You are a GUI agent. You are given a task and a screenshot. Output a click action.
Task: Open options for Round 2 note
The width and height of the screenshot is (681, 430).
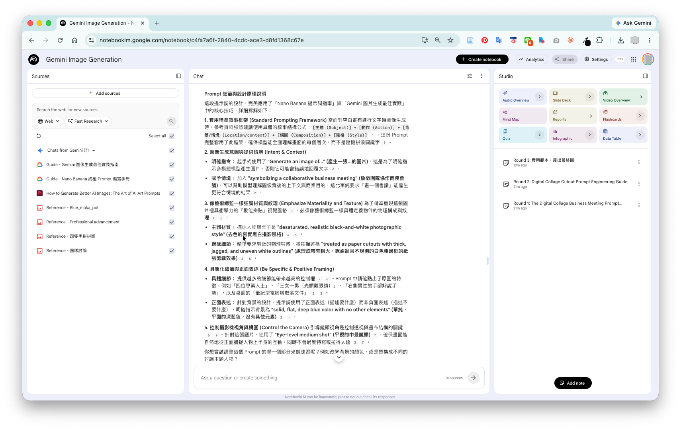pyautogui.click(x=639, y=184)
